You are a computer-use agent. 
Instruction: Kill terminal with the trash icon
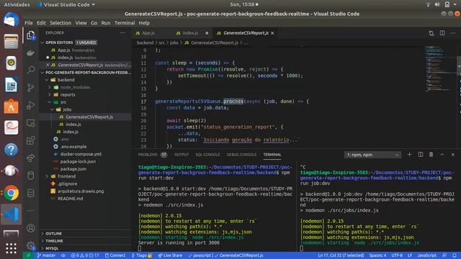click(431, 155)
